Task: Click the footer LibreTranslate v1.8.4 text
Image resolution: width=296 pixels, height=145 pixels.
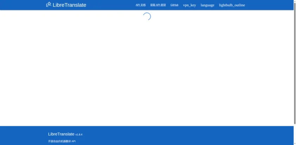Action: (x=65, y=134)
